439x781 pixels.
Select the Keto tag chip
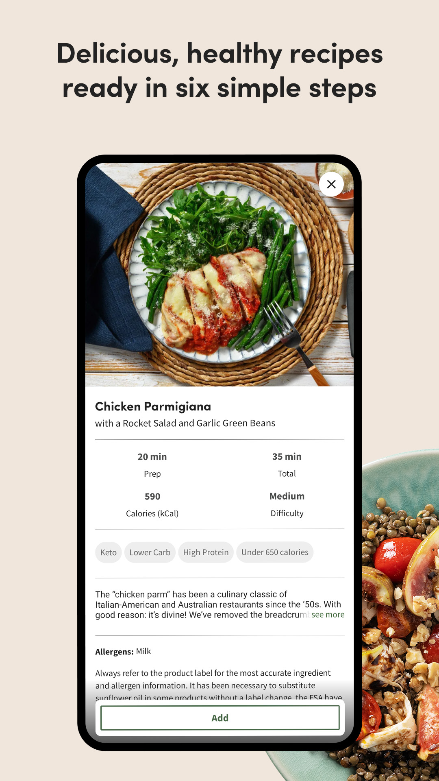[109, 552]
